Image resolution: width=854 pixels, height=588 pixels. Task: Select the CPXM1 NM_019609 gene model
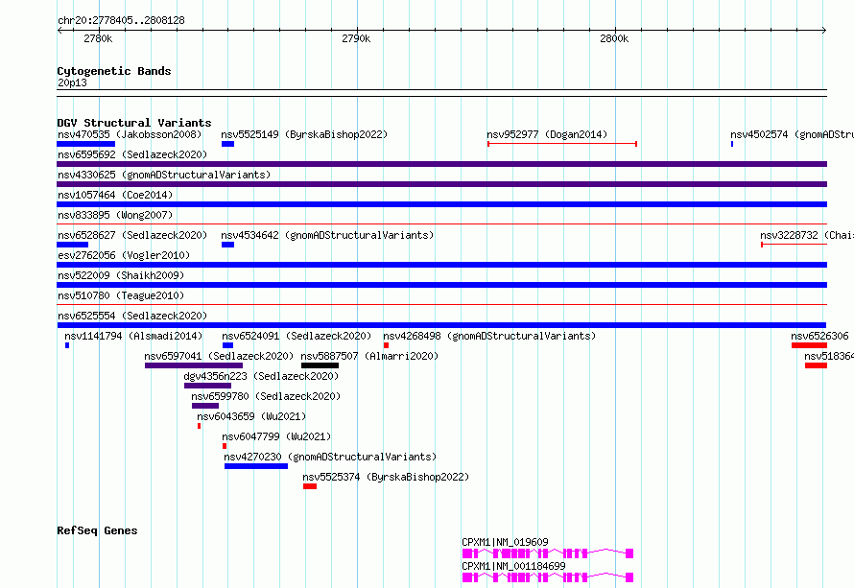click(547, 553)
